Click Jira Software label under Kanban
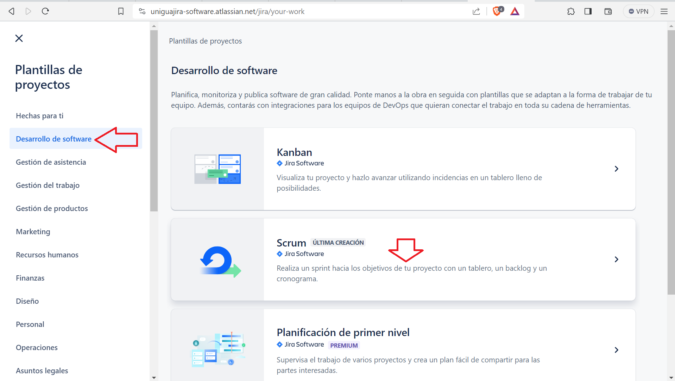This screenshot has width=675, height=381. (300, 163)
